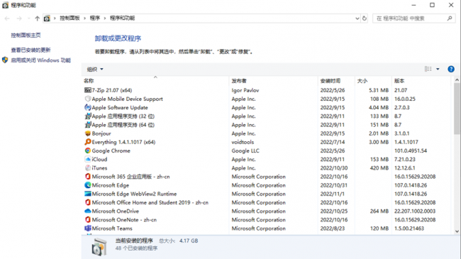Select the Office Home and Student 2019 icon
This screenshot has width=461, height=259.
click(x=88, y=202)
